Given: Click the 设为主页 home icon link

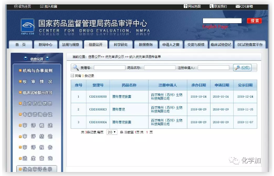Looking at the screenshot, I should tap(16, 6).
